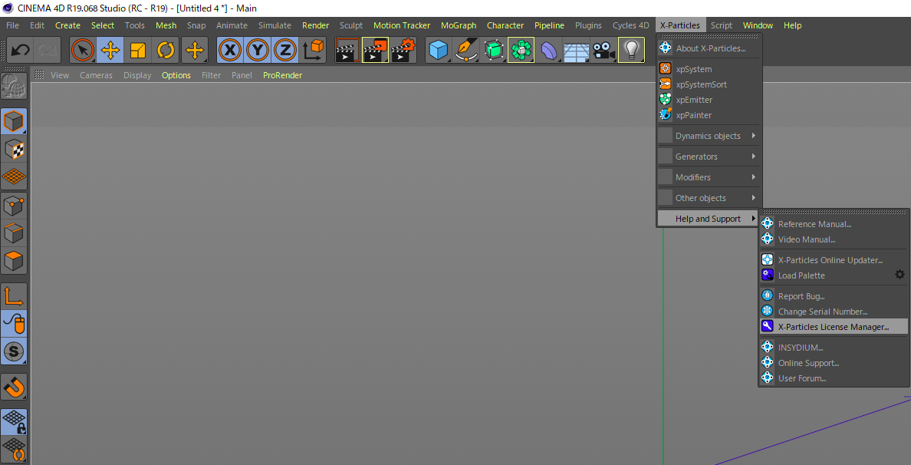Click Locked Workplane grid lock icon
Viewport: 911px width, 465px height.
(x=14, y=423)
